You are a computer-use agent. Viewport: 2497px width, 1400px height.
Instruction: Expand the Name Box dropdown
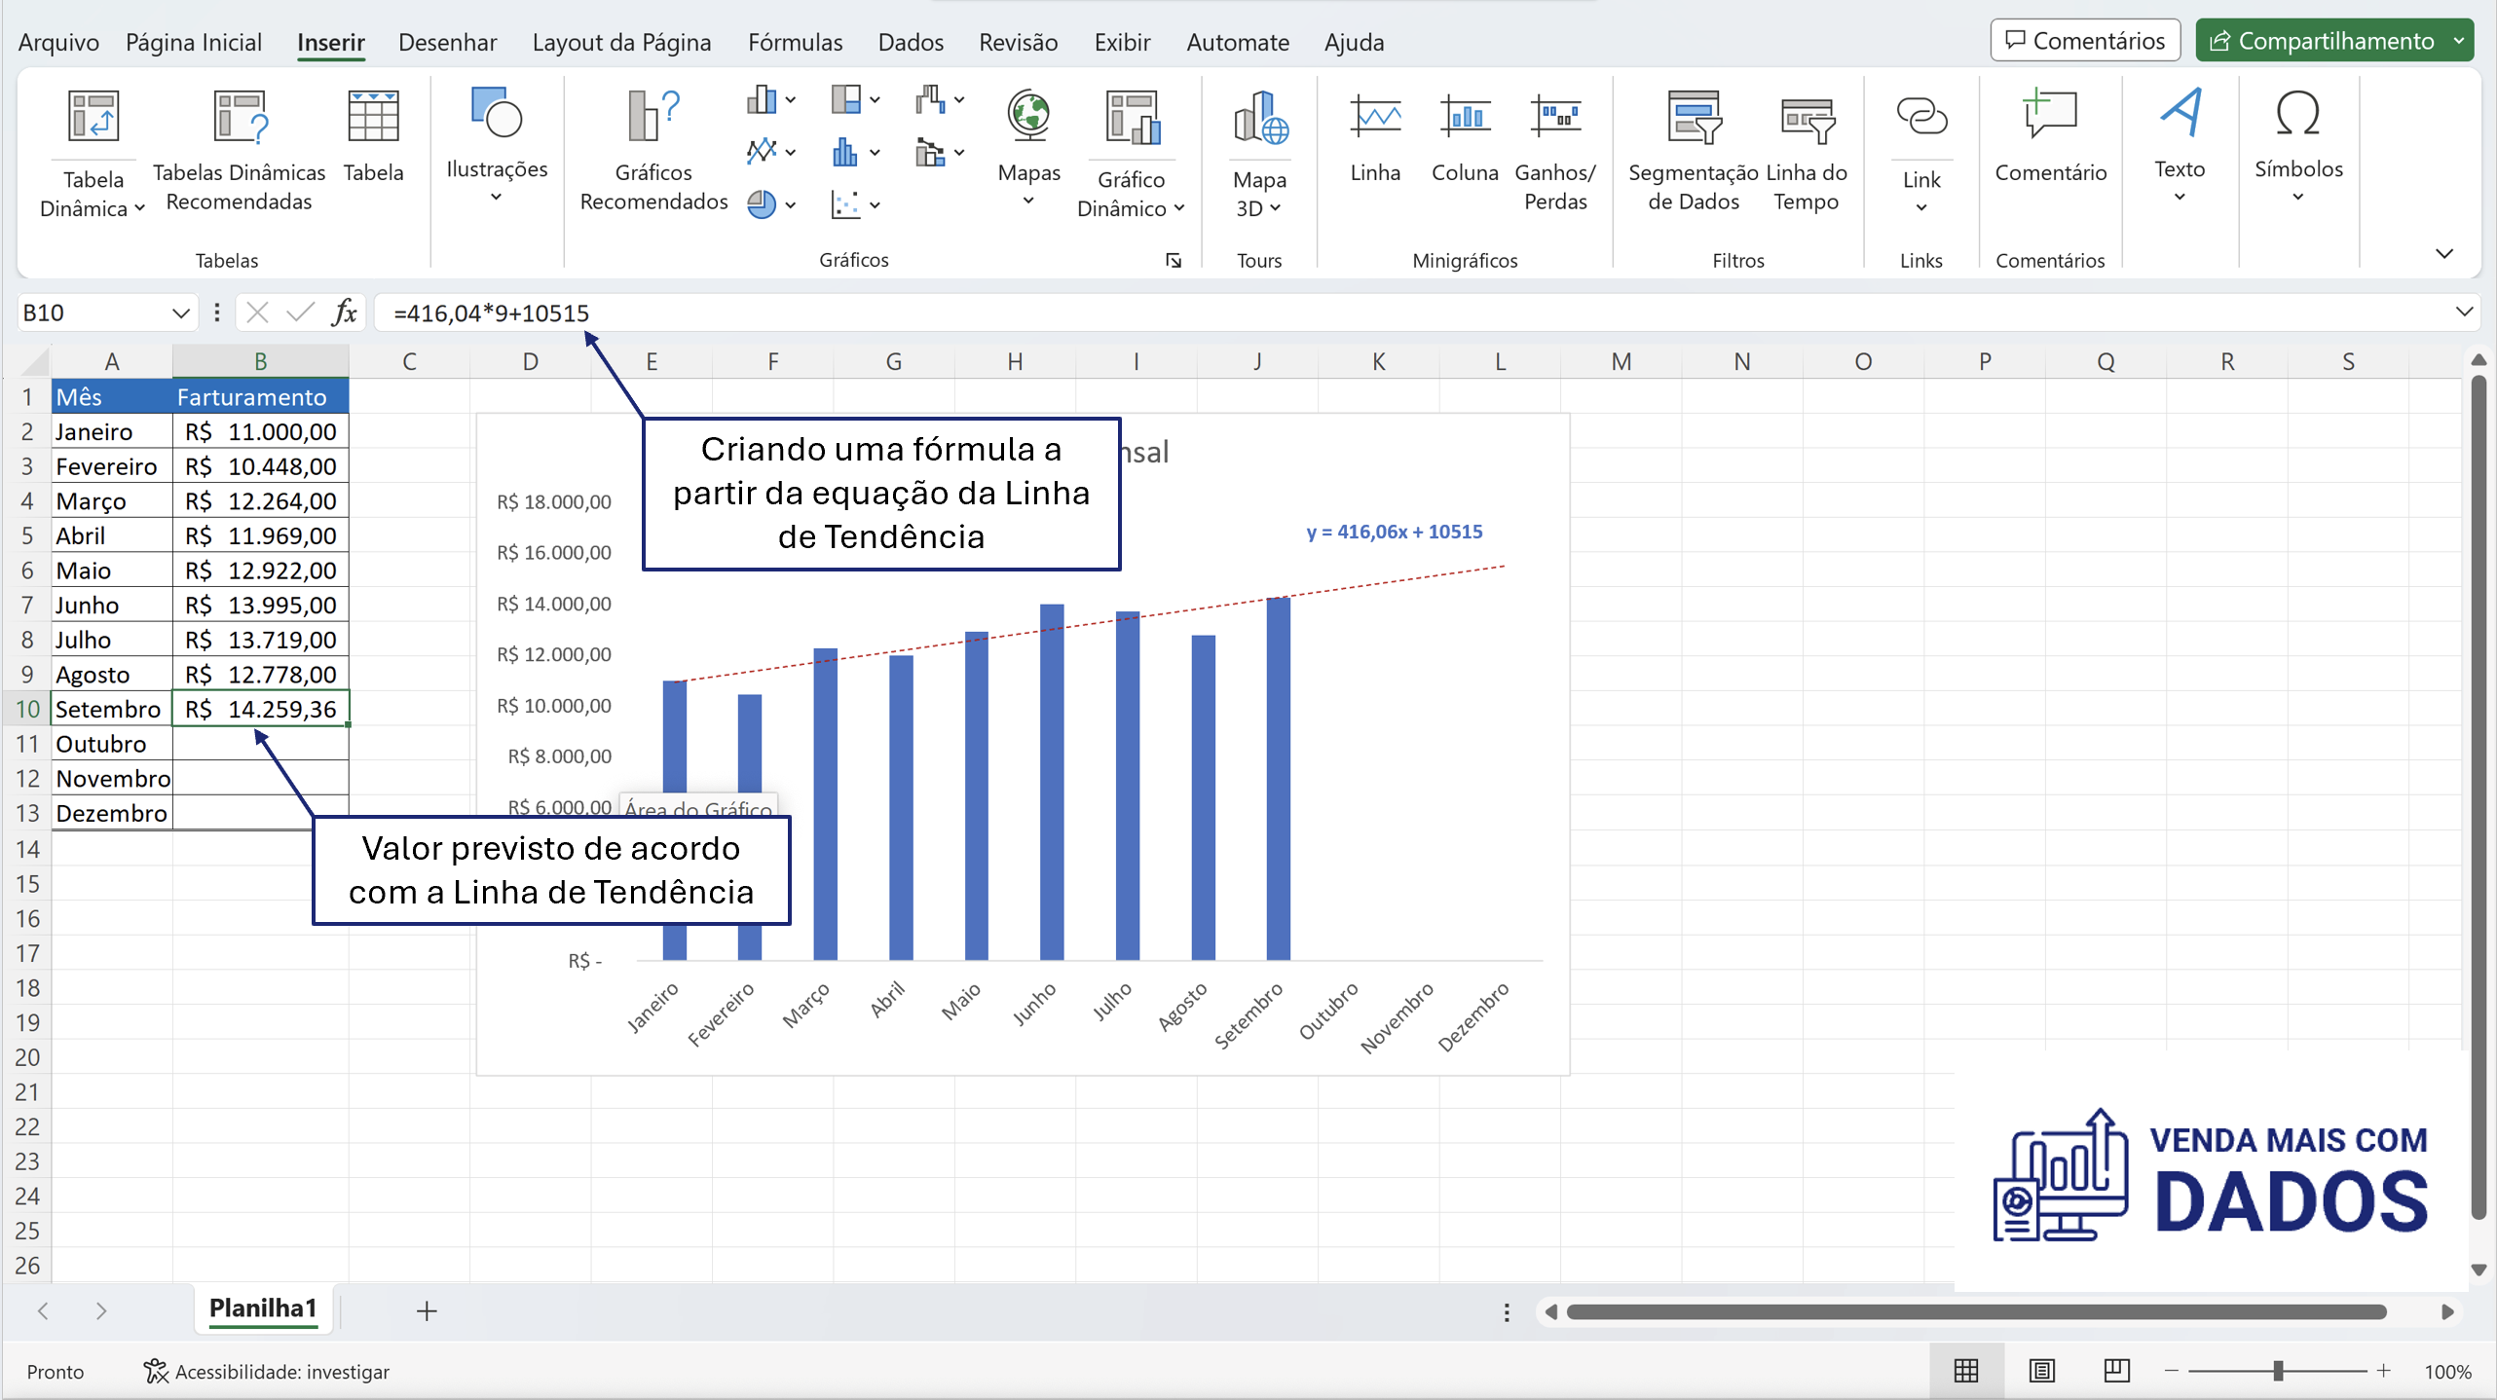click(180, 313)
